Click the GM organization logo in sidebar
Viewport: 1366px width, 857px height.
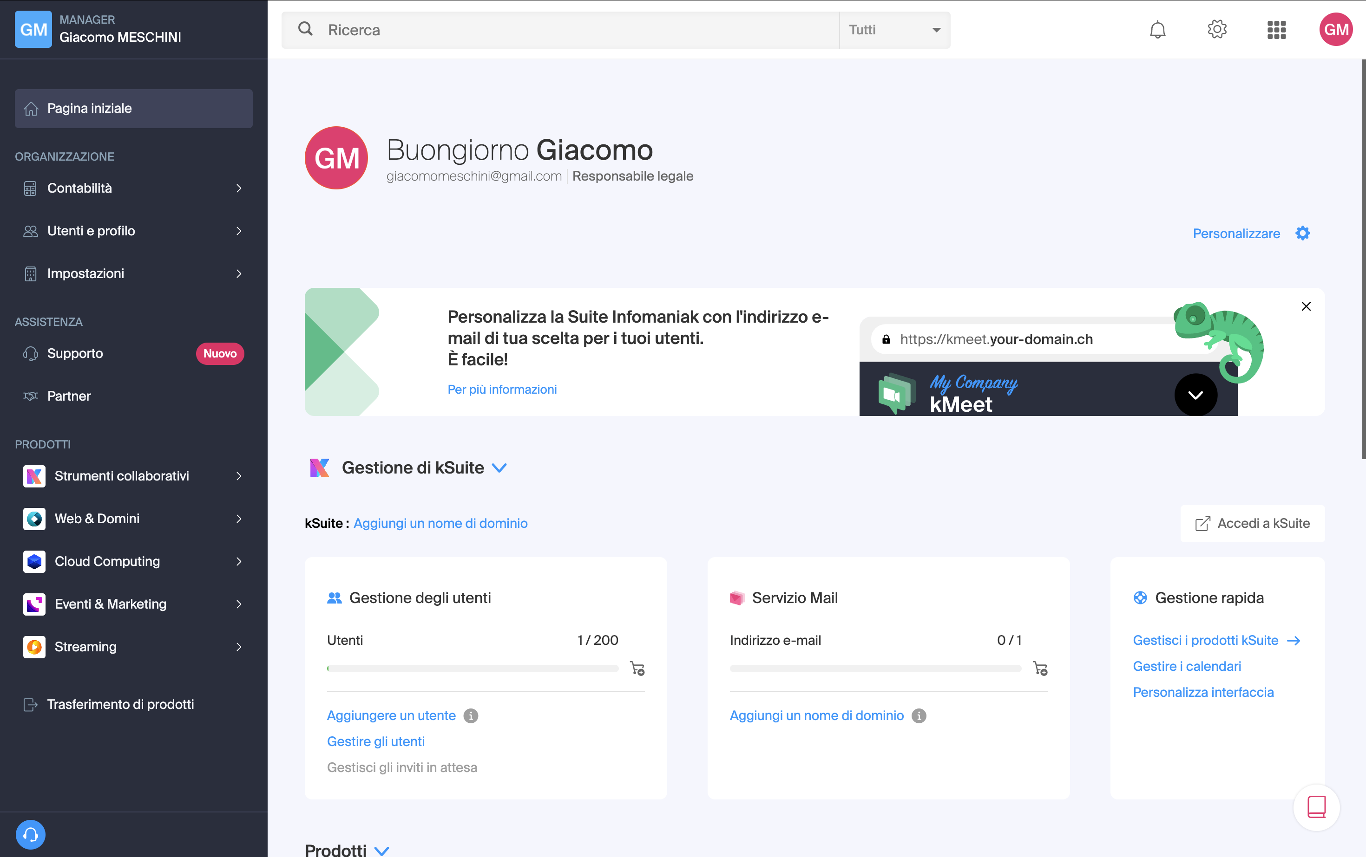tap(33, 29)
